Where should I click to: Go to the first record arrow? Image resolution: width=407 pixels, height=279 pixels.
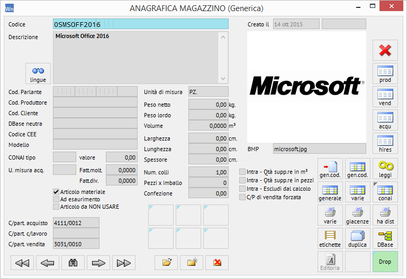(22, 263)
